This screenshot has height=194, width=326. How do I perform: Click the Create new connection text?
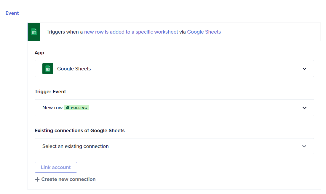click(68, 179)
